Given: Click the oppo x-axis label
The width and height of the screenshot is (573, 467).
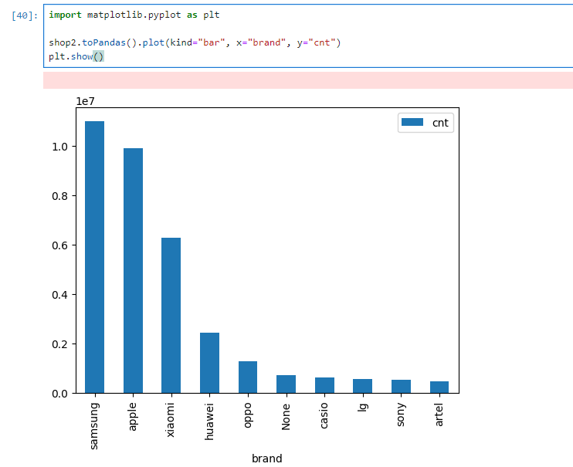Looking at the screenshot, I should coord(247,415).
